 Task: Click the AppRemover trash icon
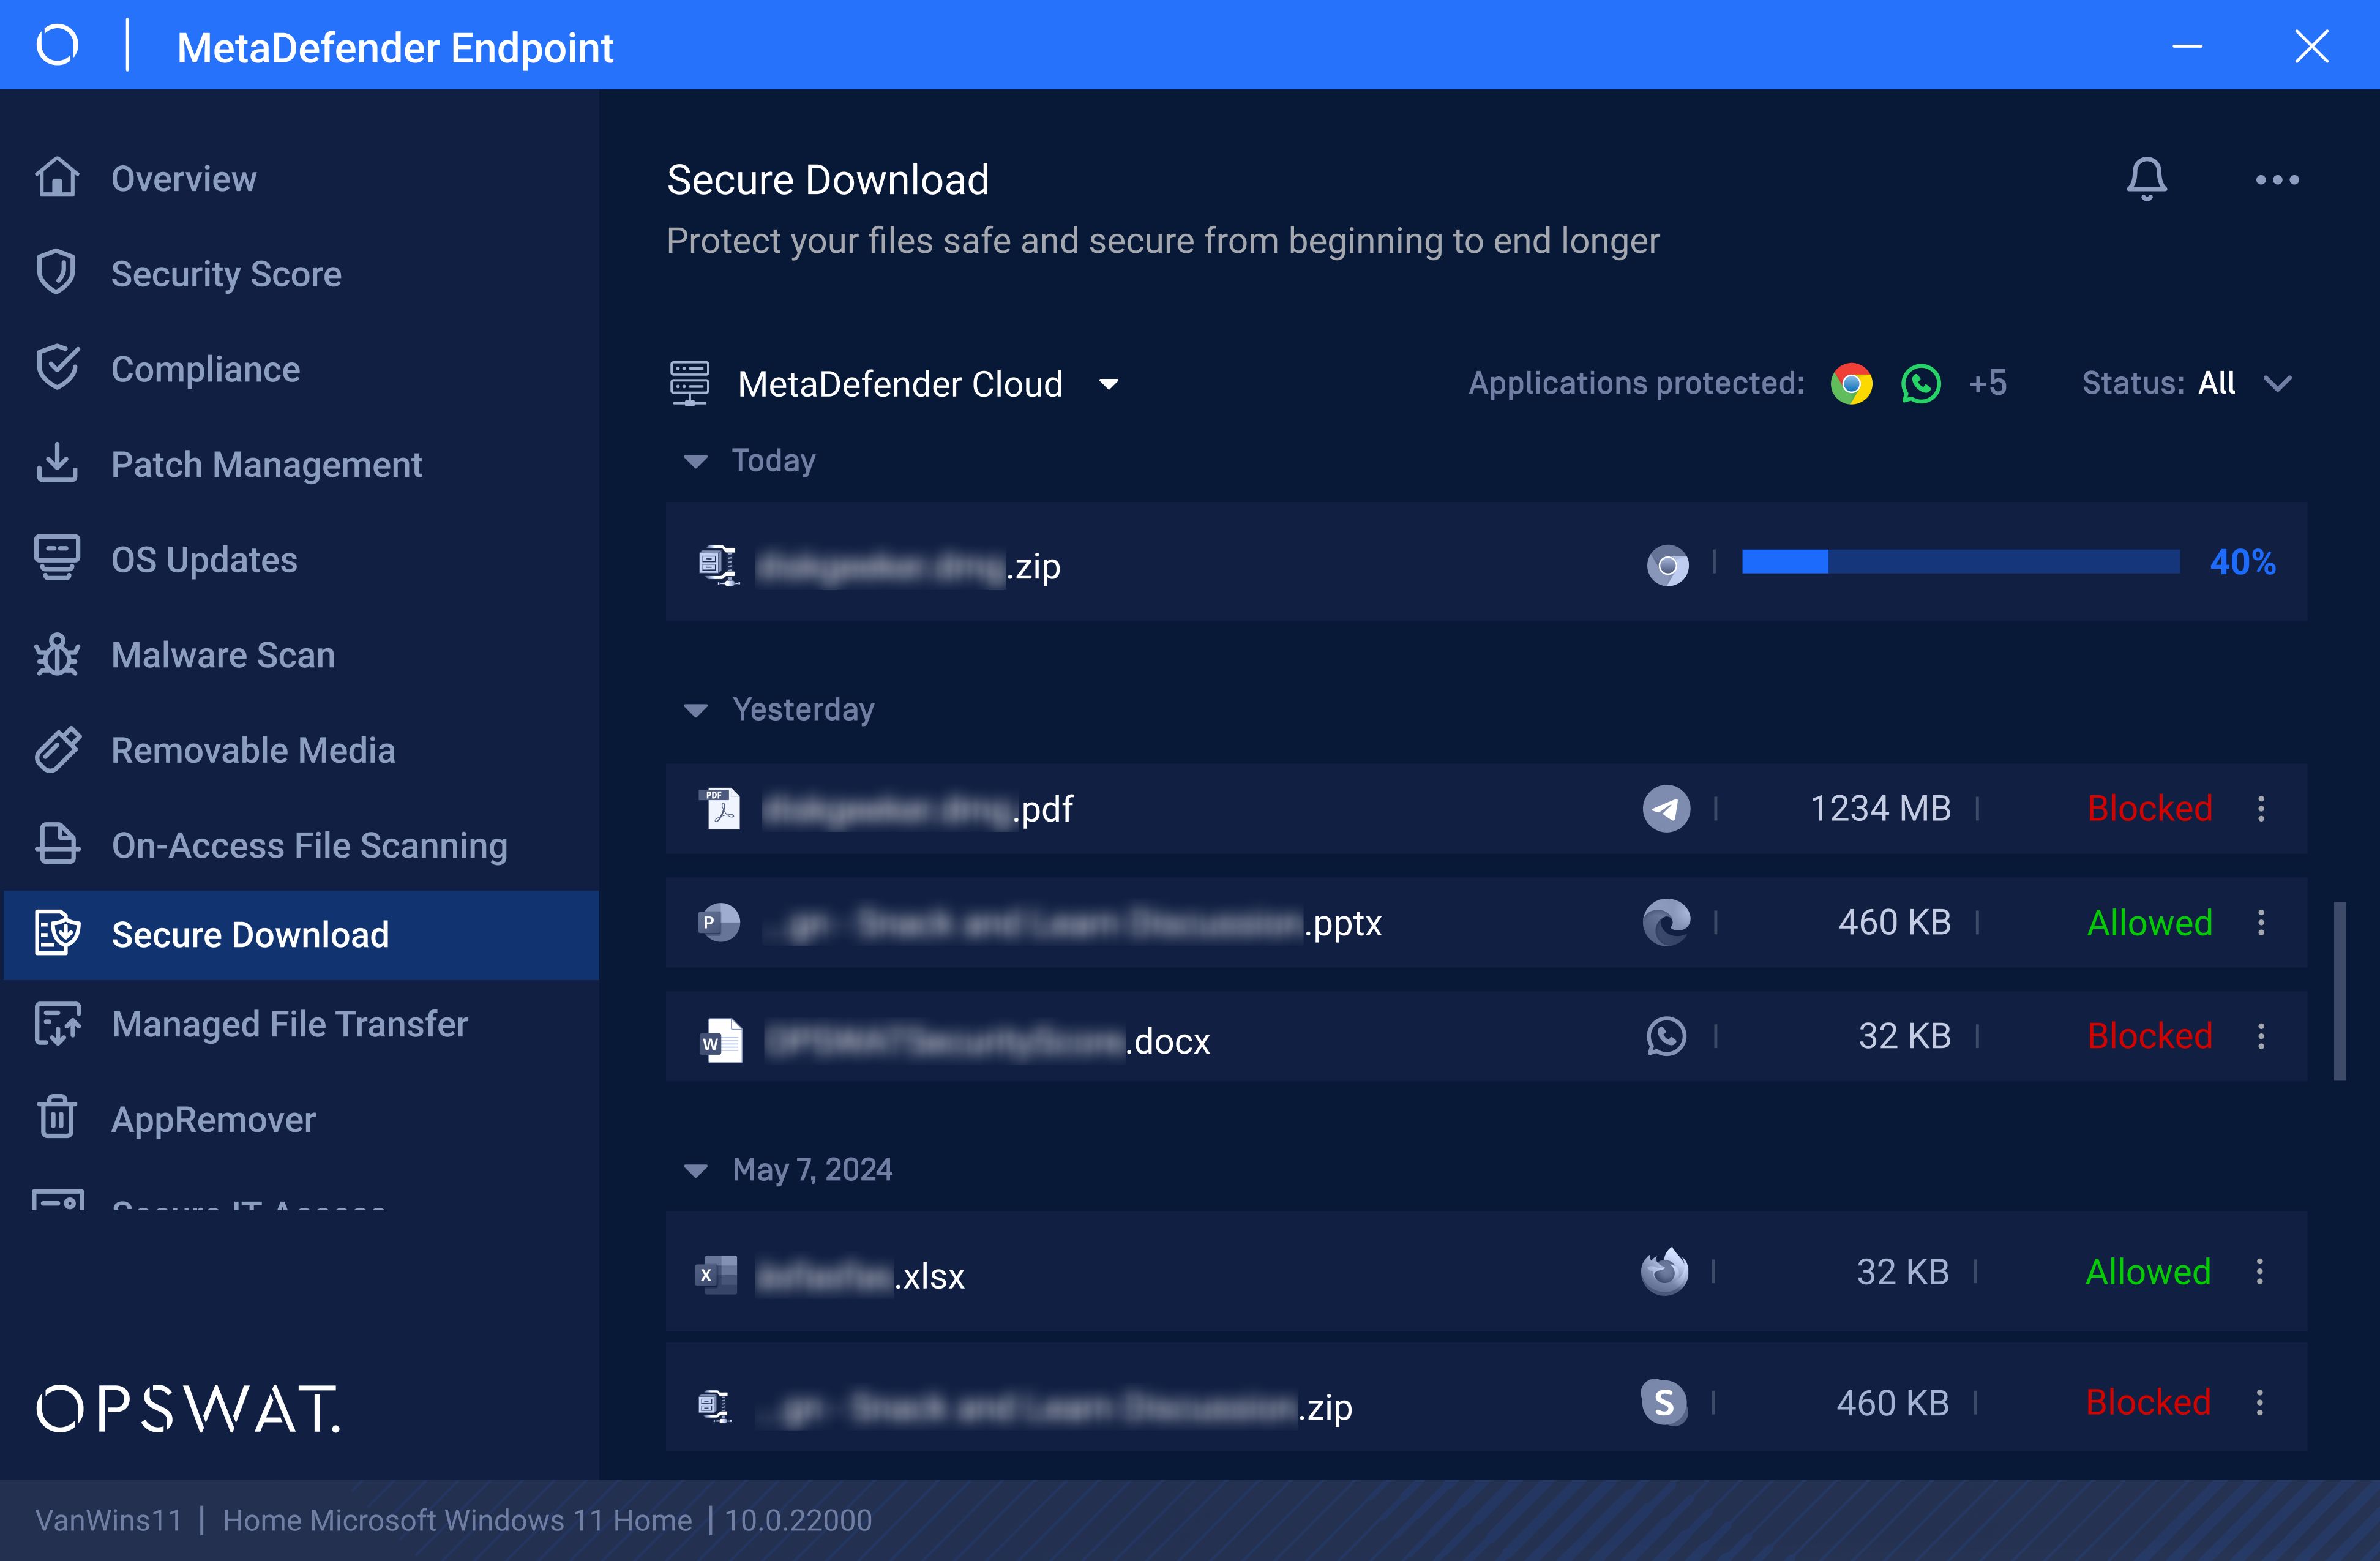[x=57, y=1119]
